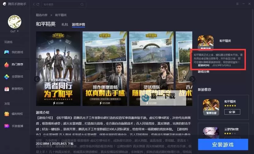Show next screenshot with right carousel arrow
The width and height of the screenshot is (254, 154).
pos(193,79)
